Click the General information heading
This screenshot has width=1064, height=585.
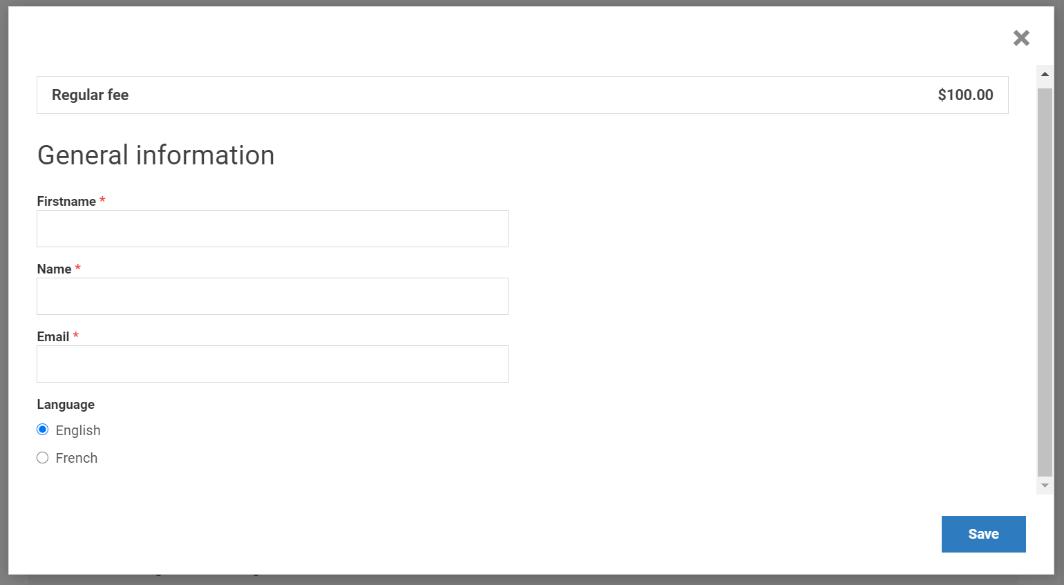tap(155, 155)
